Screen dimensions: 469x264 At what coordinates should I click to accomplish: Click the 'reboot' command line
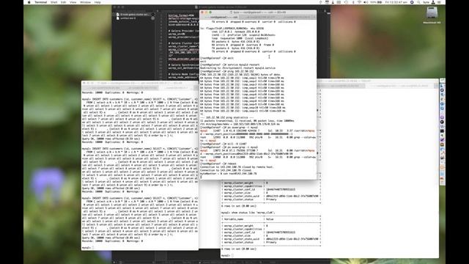click(x=218, y=164)
